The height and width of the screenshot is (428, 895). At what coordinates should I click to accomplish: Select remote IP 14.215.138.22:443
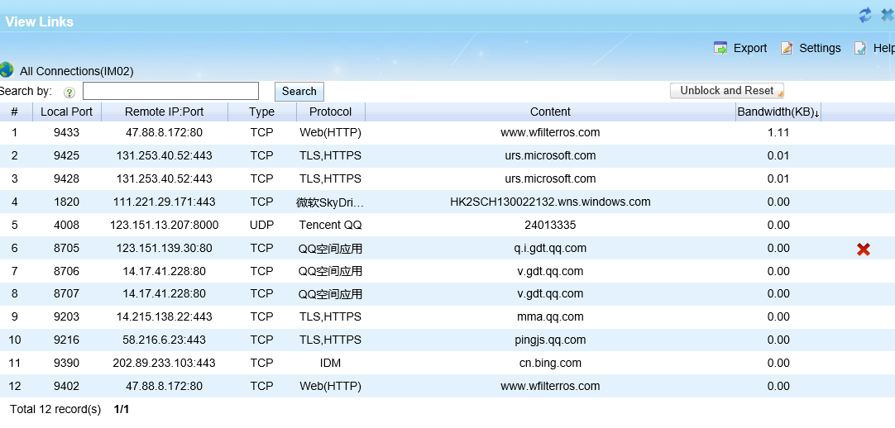pyautogui.click(x=165, y=316)
